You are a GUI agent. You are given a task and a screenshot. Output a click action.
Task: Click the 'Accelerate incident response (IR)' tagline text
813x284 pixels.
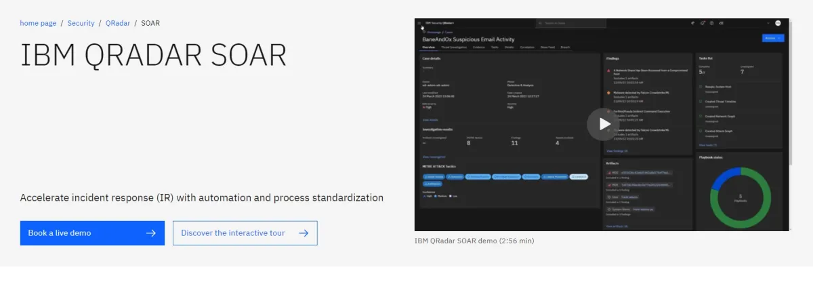tap(202, 198)
